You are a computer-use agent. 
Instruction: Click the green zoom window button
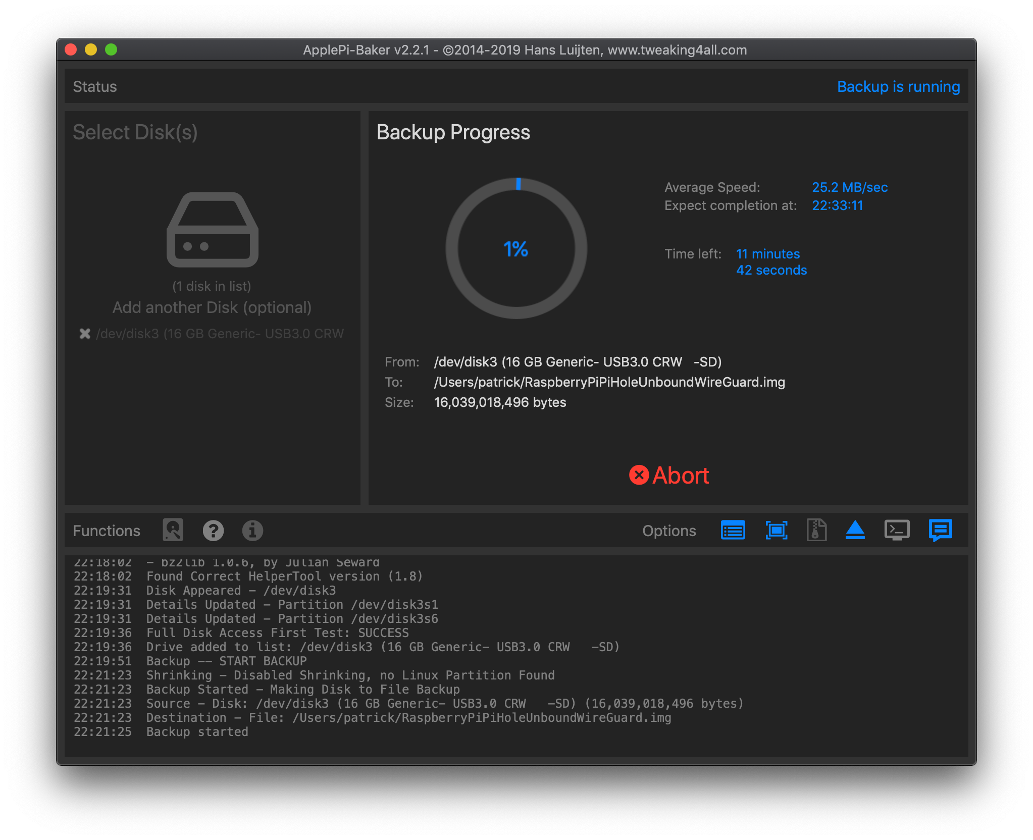point(111,49)
